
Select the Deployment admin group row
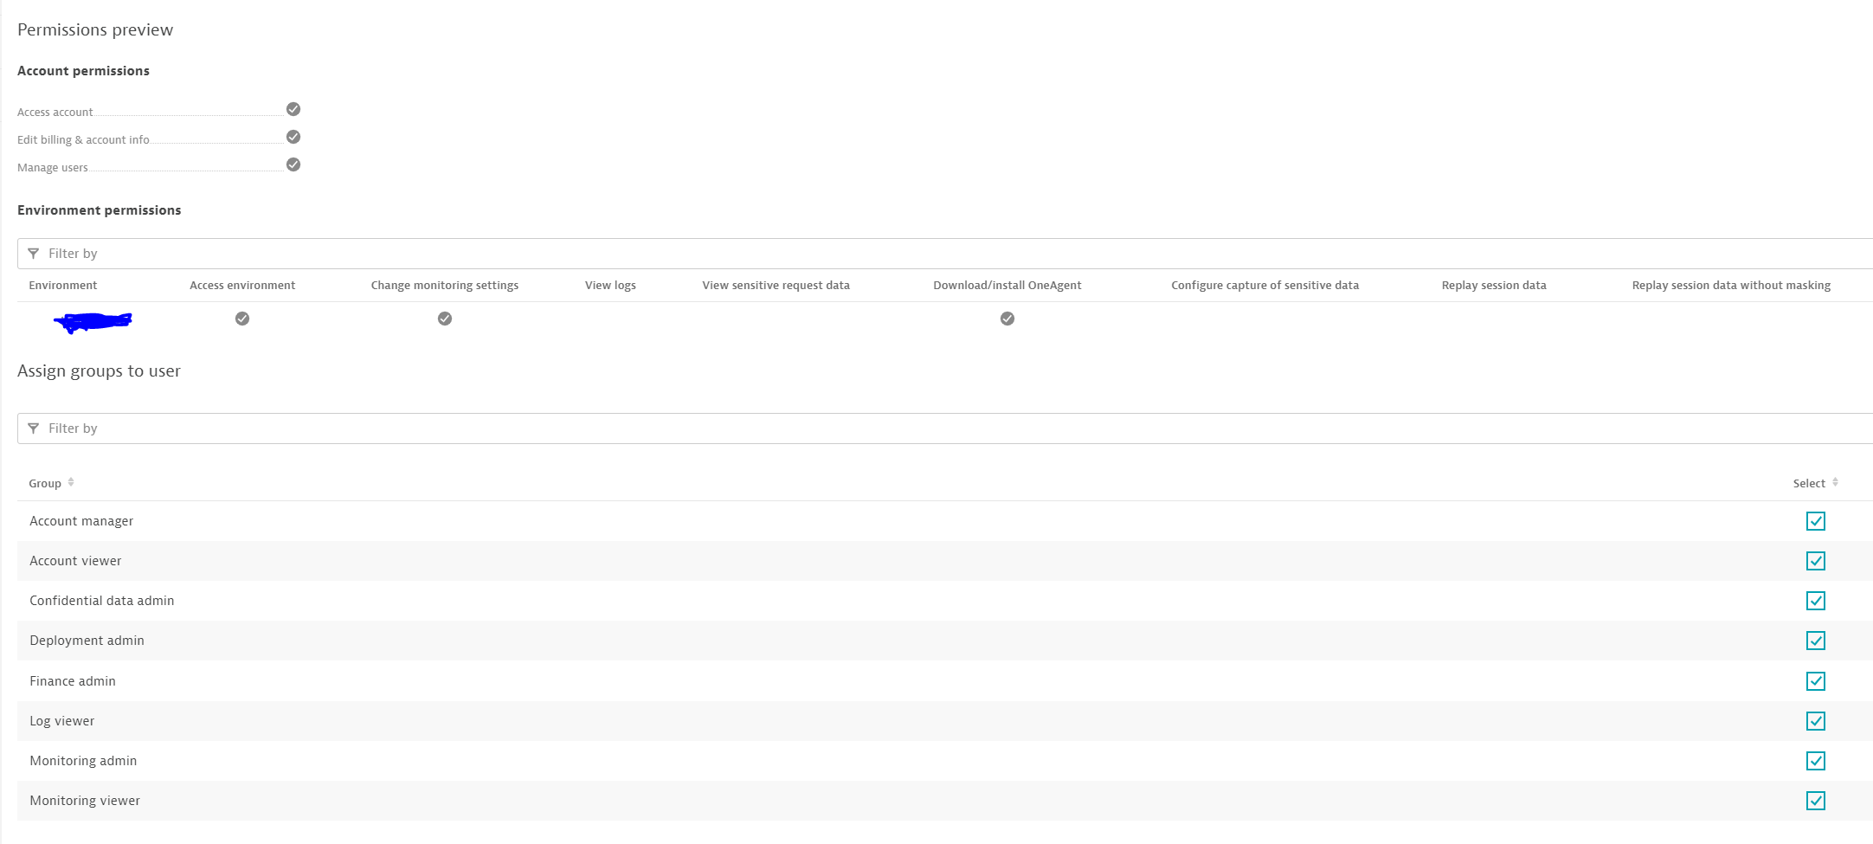pos(87,641)
